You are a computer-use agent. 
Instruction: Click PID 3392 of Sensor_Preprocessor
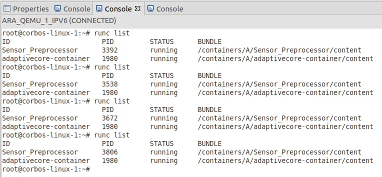click(110, 50)
